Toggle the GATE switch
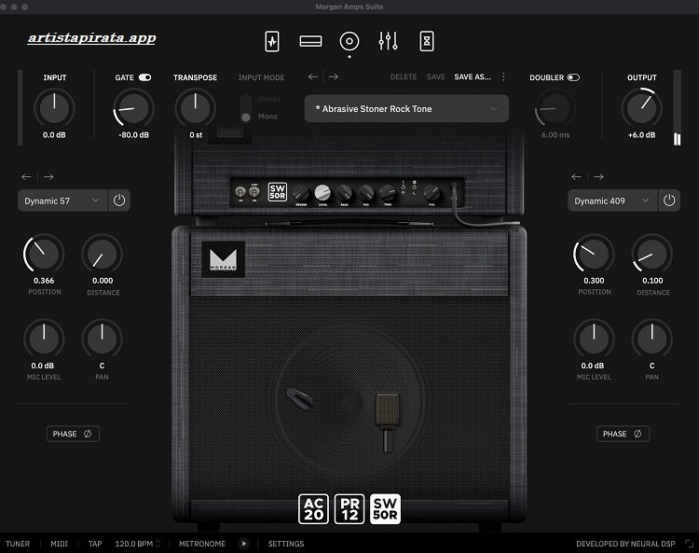699x553 pixels. pos(144,77)
